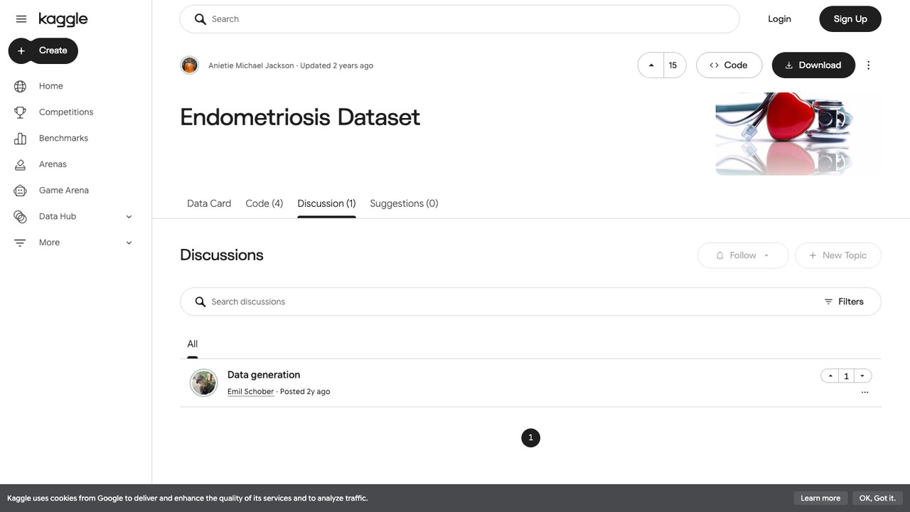Upvote the Data generation discussion
This screenshot has width=910, height=512.
830,376
